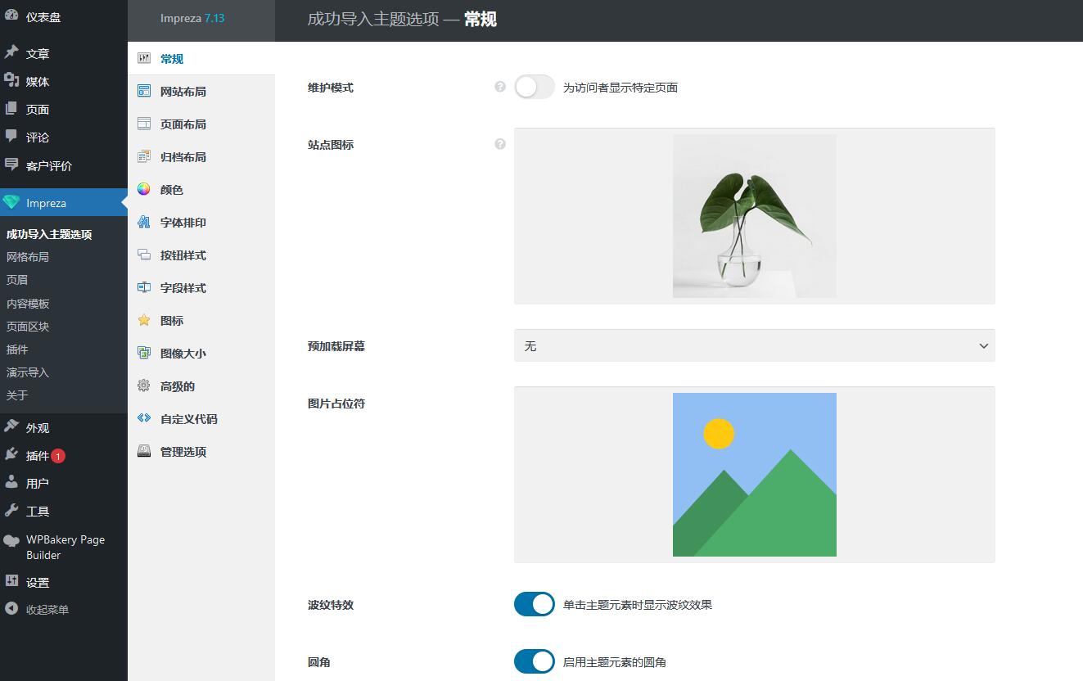The width and height of the screenshot is (1083, 681).
Task: Click the 页面 pages icon
Action: [x=11, y=109]
